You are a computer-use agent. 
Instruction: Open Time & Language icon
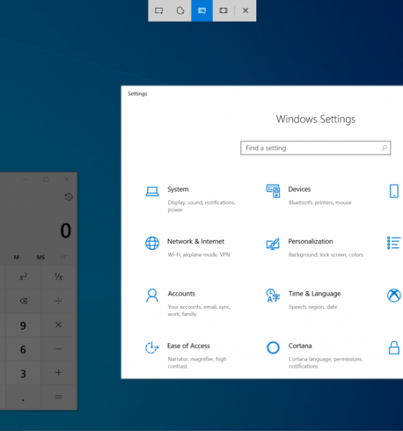point(273,295)
